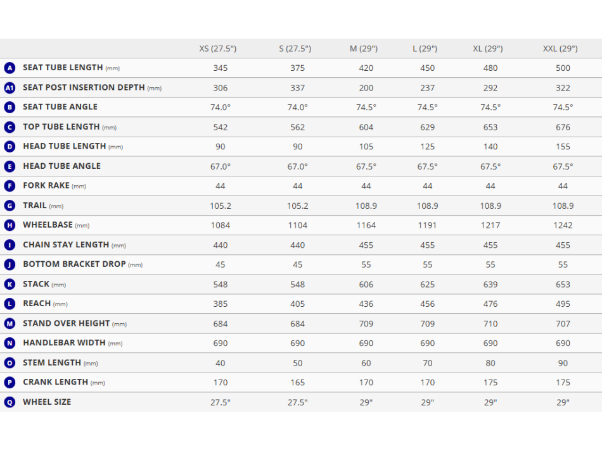Image resolution: width=602 pixels, height=451 pixels.
Task: Click the circular A icon for Seat Tube Length
Action: point(10,68)
